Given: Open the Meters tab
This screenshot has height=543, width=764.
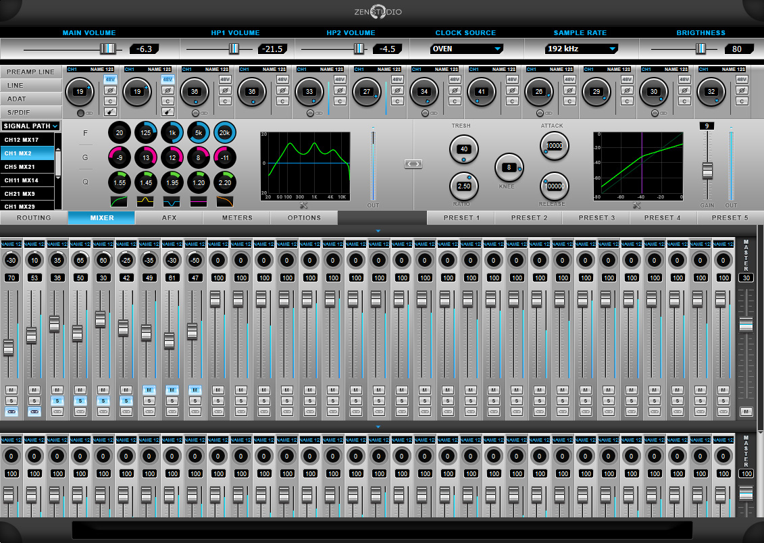Looking at the screenshot, I should coord(237,218).
